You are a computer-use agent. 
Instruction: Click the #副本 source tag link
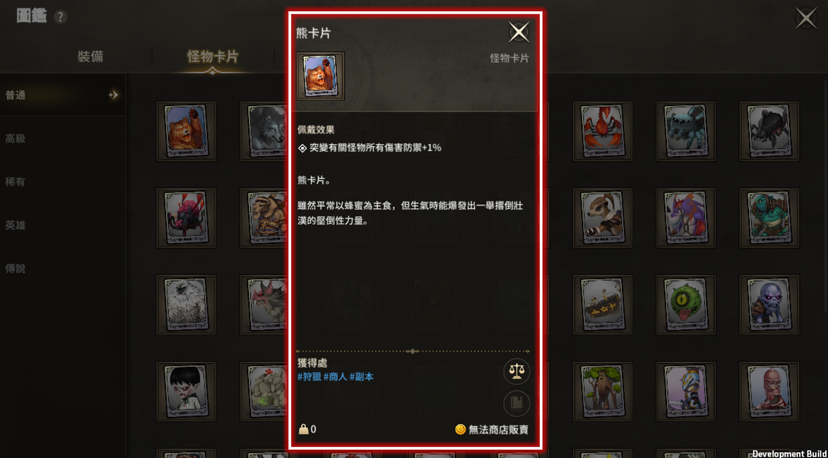coord(361,377)
